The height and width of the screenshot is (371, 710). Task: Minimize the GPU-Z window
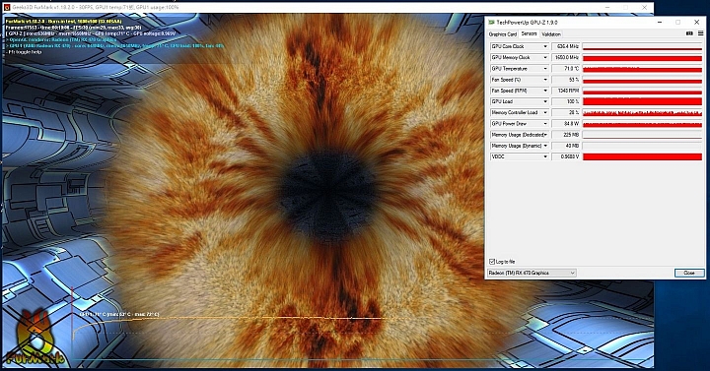(x=660, y=23)
